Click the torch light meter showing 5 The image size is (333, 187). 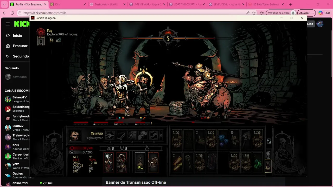[168, 39]
